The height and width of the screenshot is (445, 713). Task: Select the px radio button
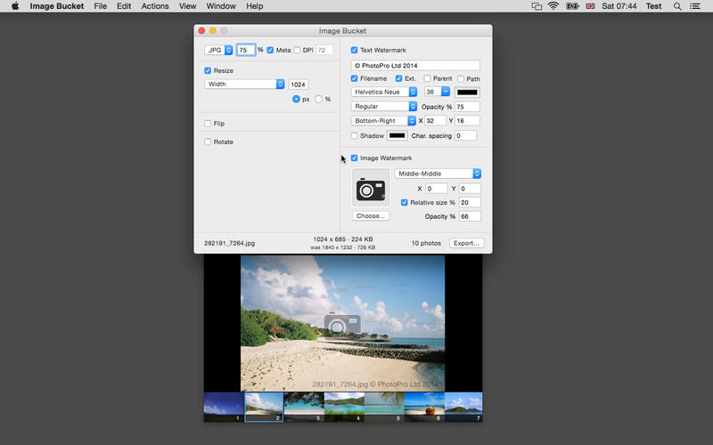[x=296, y=99]
